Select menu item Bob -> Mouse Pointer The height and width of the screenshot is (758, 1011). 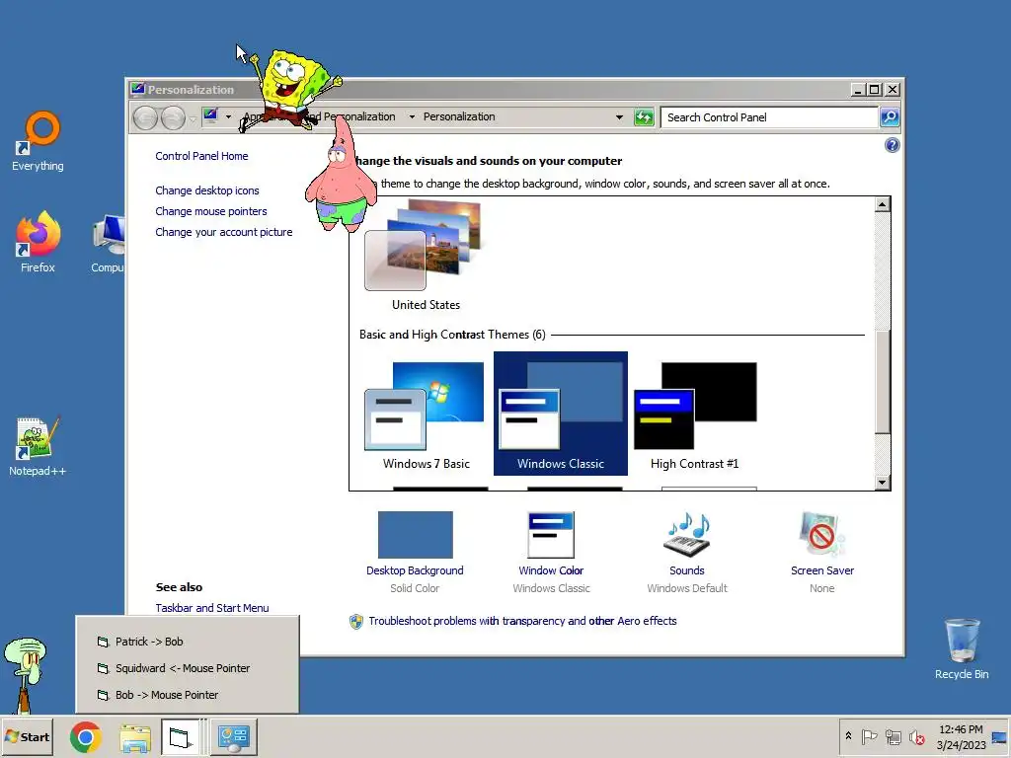click(187, 695)
